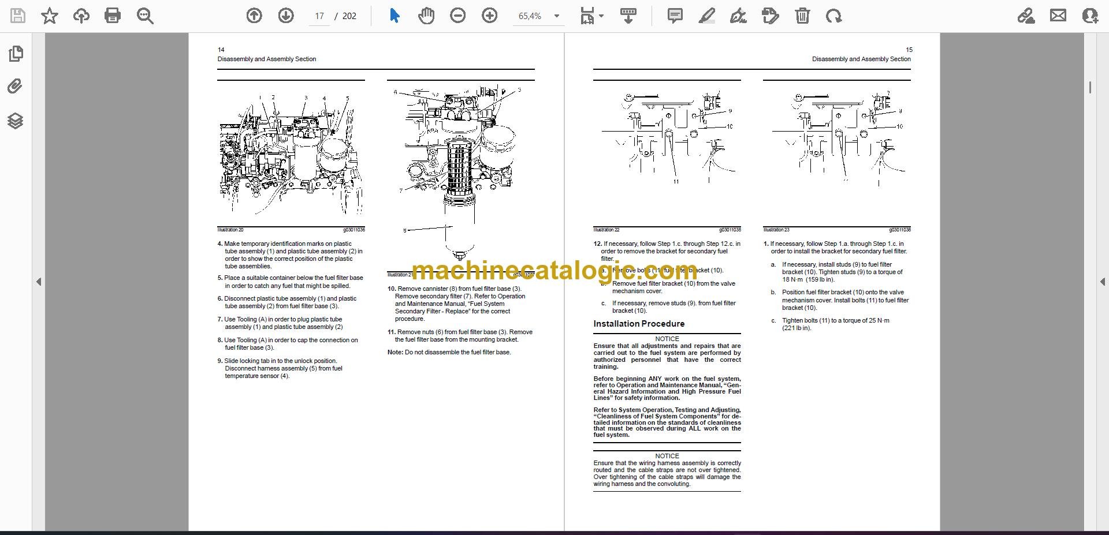Upload file to cloud icon
The height and width of the screenshot is (535, 1109).
[x=81, y=16]
